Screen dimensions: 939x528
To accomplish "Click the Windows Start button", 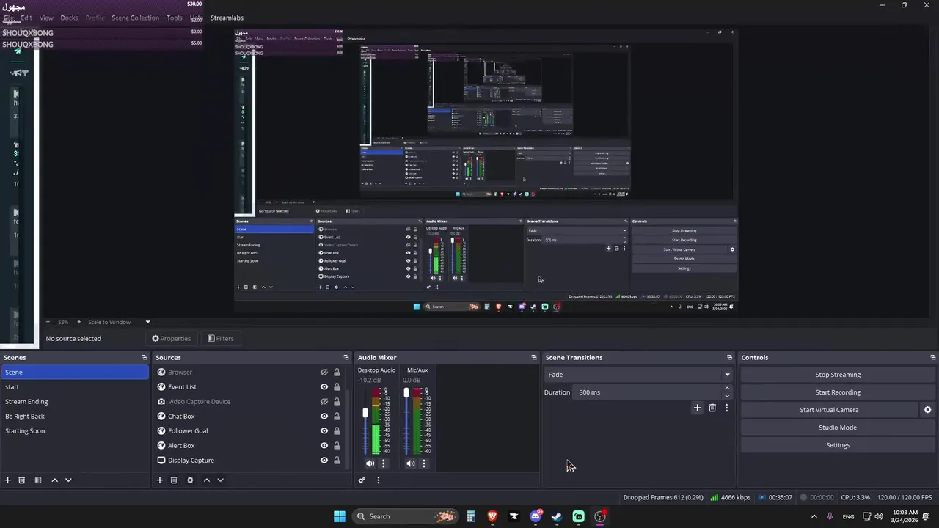I will pyautogui.click(x=340, y=516).
